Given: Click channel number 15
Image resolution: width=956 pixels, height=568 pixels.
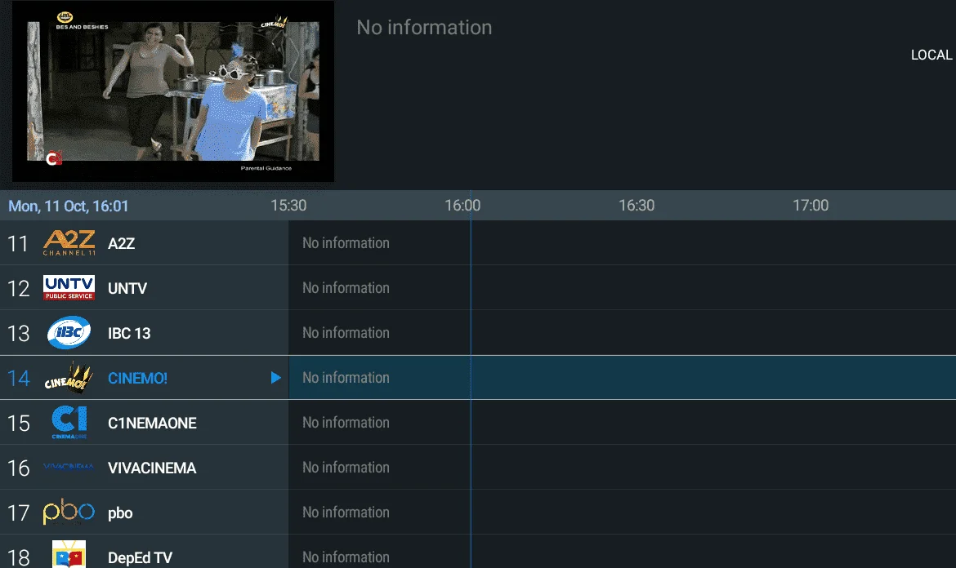Looking at the screenshot, I should click(18, 423).
